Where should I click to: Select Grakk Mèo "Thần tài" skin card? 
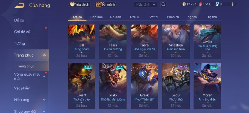[144, 86]
